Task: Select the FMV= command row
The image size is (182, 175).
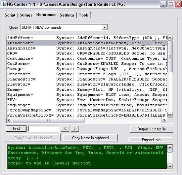Action: [87, 100]
